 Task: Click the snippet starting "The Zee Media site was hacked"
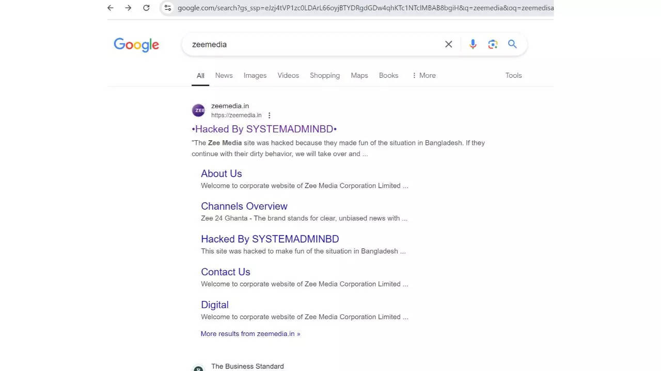coord(338,148)
